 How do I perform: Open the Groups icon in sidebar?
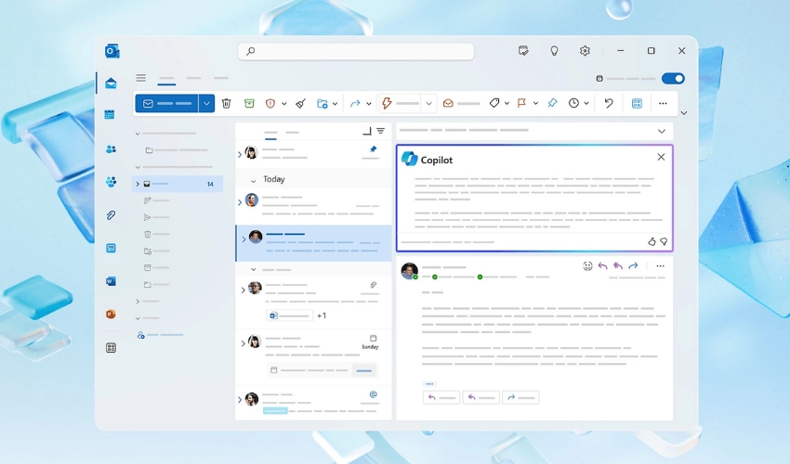point(111,182)
